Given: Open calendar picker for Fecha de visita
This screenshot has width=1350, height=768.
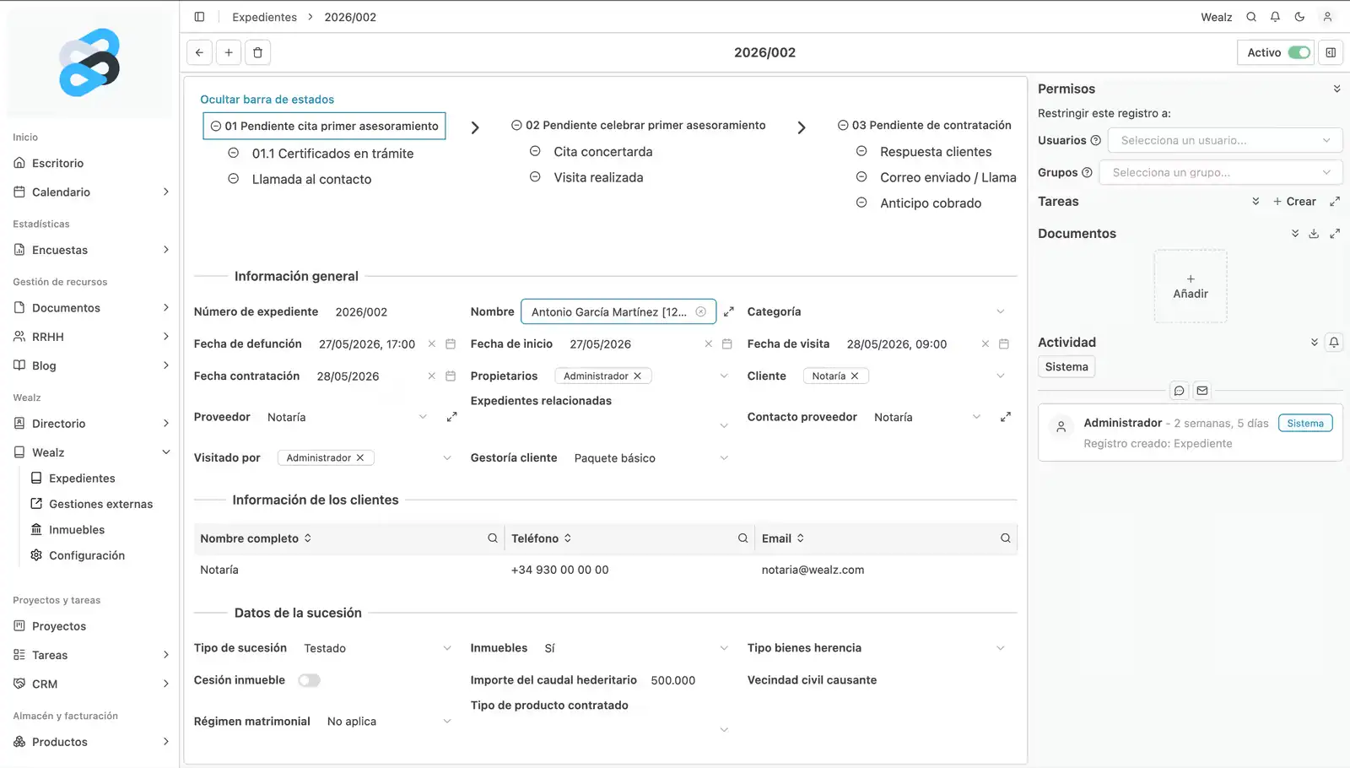Looking at the screenshot, I should click(1004, 344).
